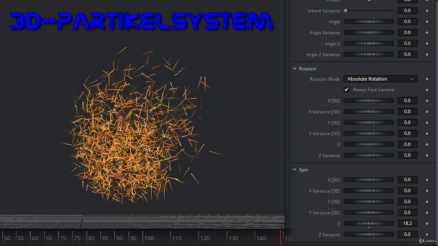The width and height of the screenshot is (438, 246).
Task: Click the Inherit Variance slider
Action: [x=369, y=11]
